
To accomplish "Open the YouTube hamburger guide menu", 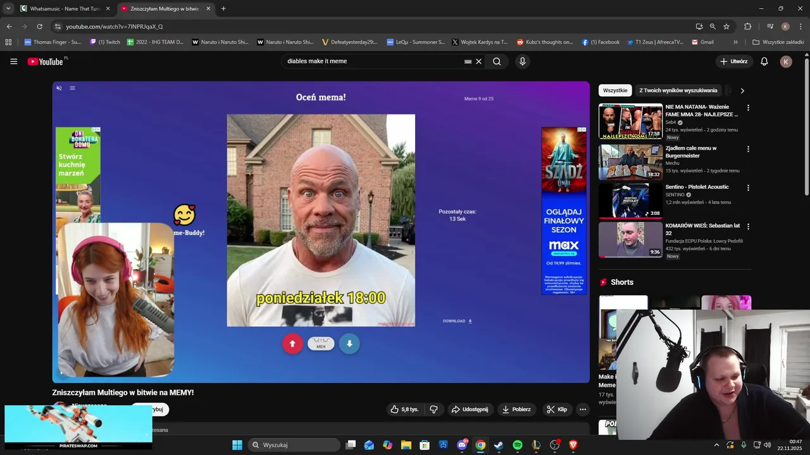I will [13, 61].
